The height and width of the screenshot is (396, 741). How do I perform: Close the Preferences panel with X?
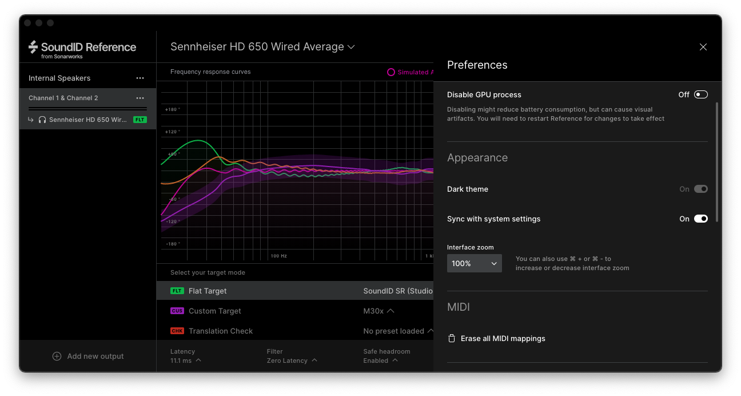point(703,47)
